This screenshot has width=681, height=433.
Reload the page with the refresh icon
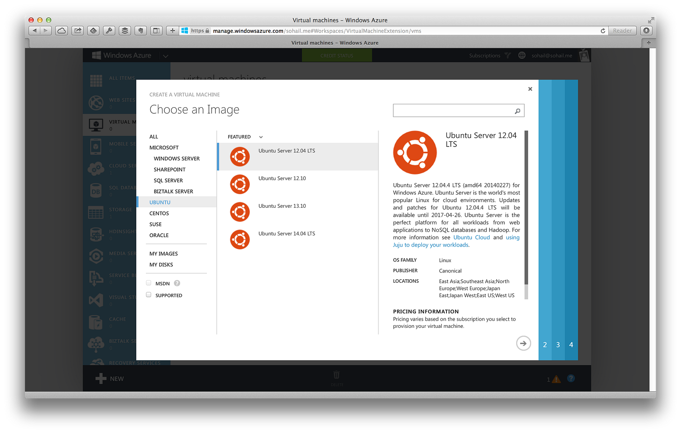pyautogui.click(x=603, y=31)
